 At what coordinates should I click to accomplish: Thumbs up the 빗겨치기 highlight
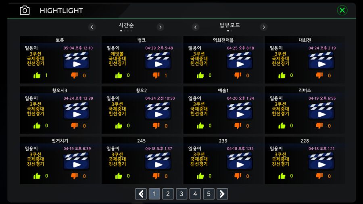click(37, 176)
